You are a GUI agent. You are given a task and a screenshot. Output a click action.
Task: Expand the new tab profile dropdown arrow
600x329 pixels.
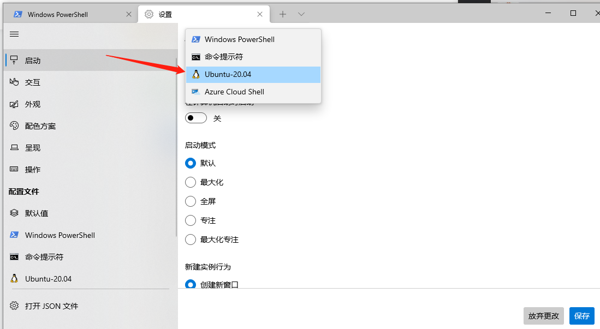coord(301,14)
